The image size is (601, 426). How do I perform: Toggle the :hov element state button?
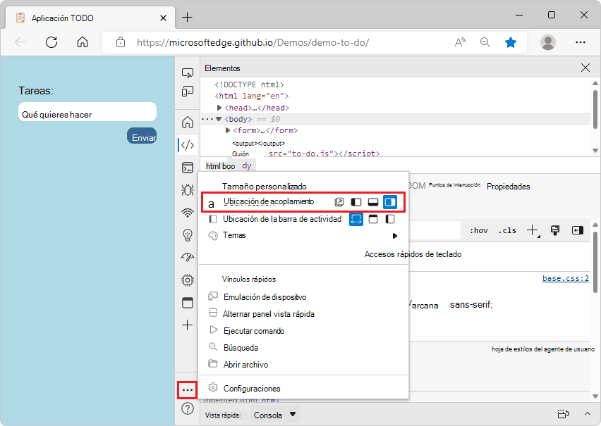(479, 230)
